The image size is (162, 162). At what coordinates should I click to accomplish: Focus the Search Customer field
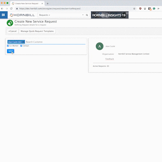[55, 42]
